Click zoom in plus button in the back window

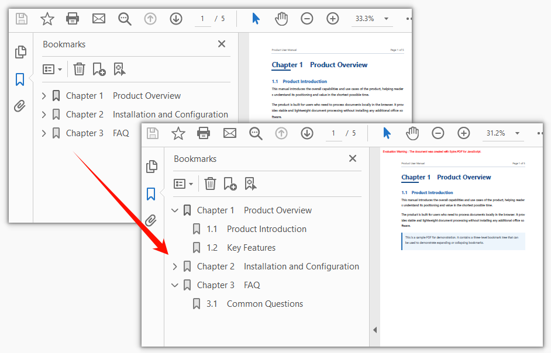(x=332, y=19)
